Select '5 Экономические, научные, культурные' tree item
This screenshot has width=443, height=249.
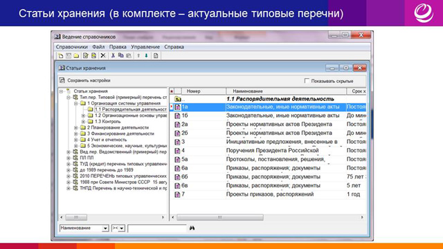click(127, 146)
